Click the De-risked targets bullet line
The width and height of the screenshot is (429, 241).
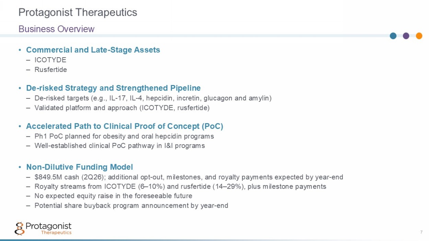click(x=153, y=98)
